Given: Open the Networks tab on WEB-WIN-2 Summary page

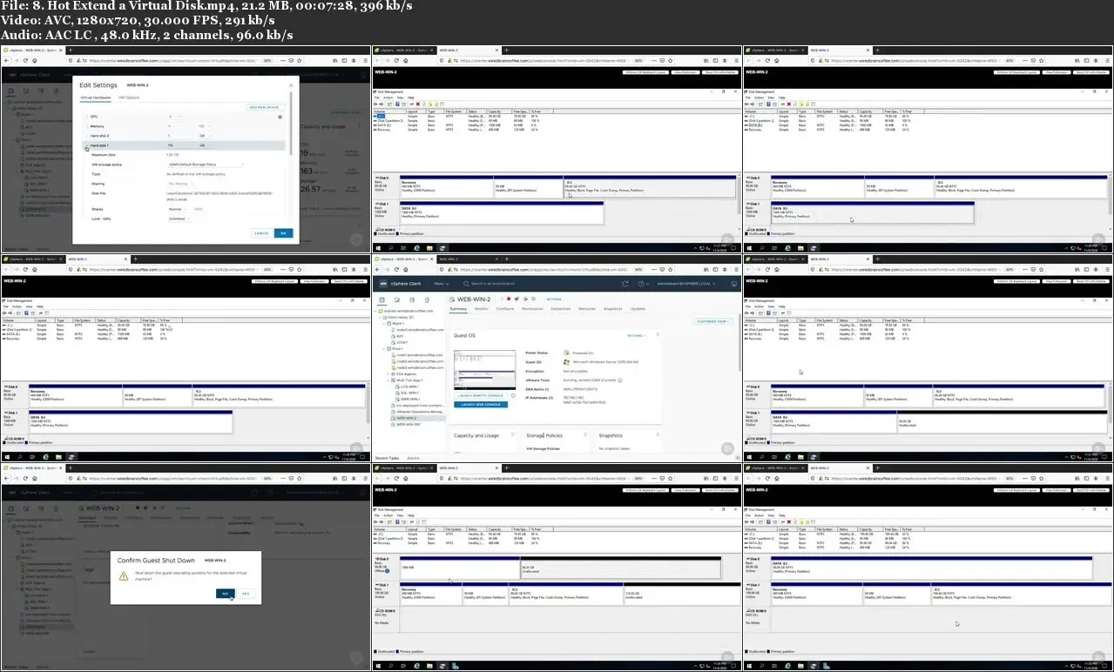Looking at the screenshot, I should (x=587, y=309).
